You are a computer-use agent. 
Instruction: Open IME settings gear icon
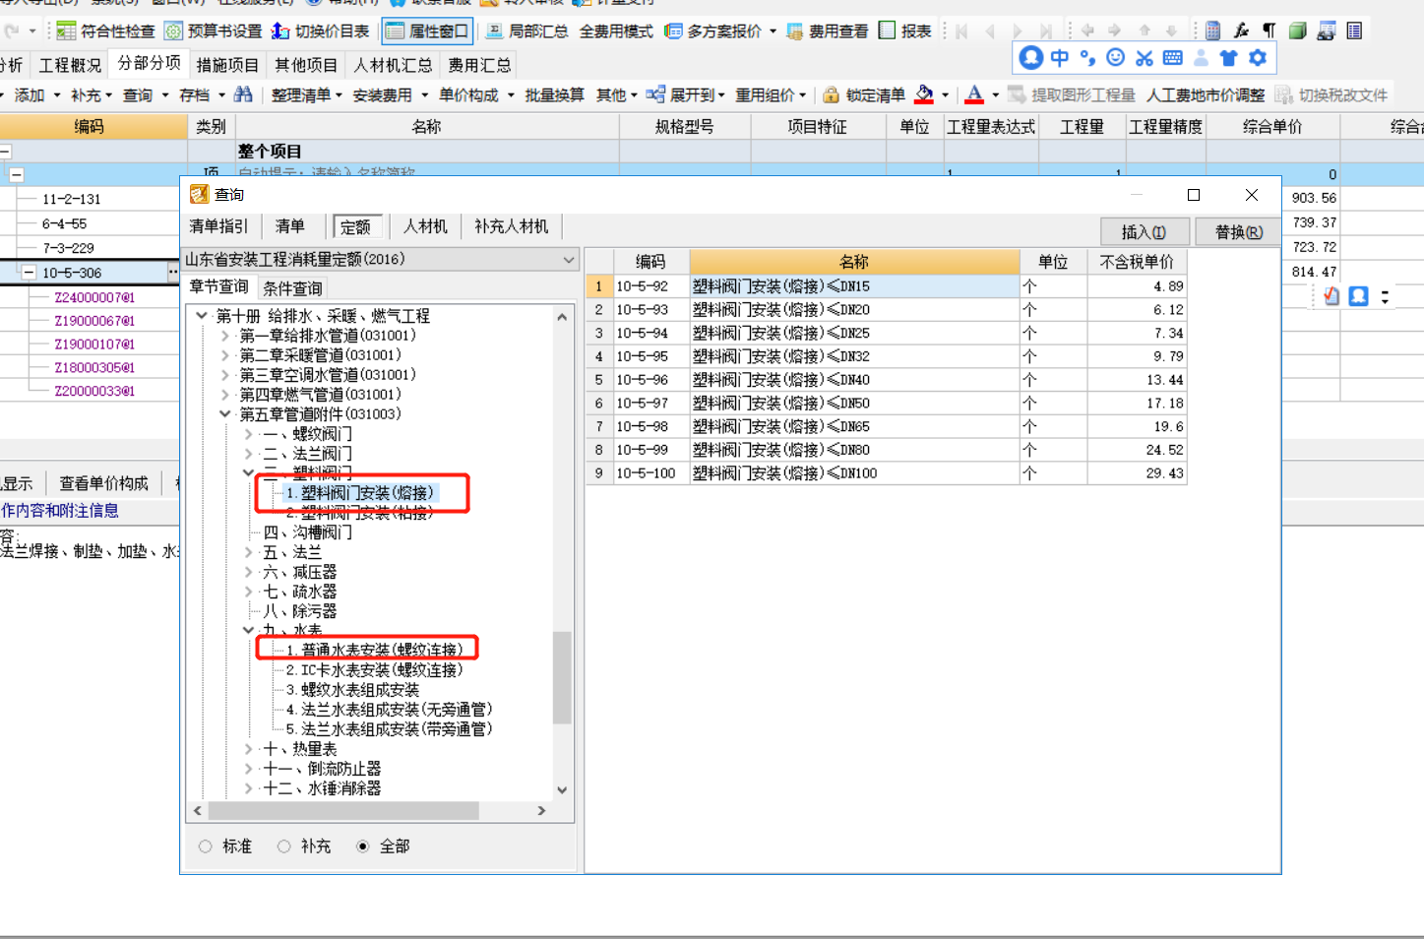tap(1258, 58)
